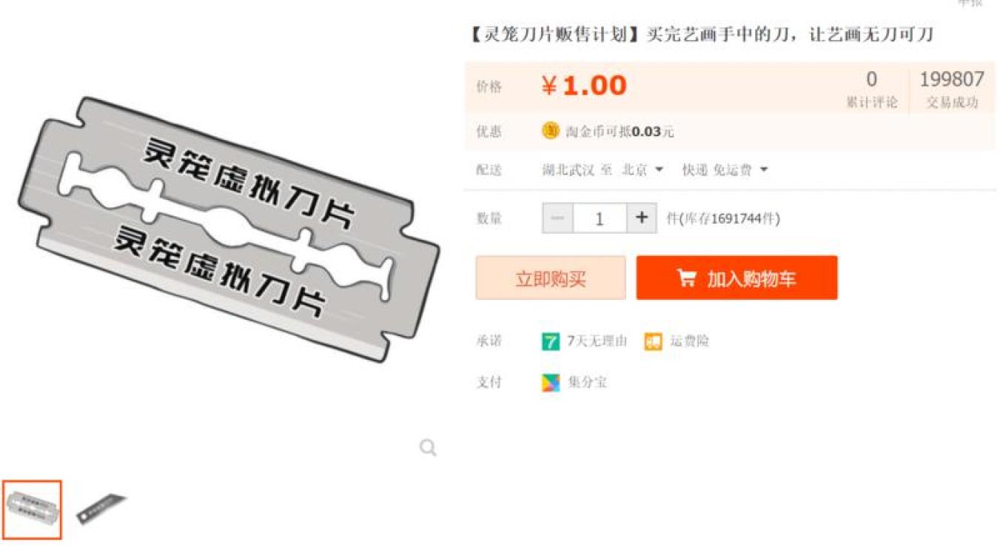Increase quantity with the plus button
Image resolution: width=1000 pixels, height=556 pixels.
642,218
